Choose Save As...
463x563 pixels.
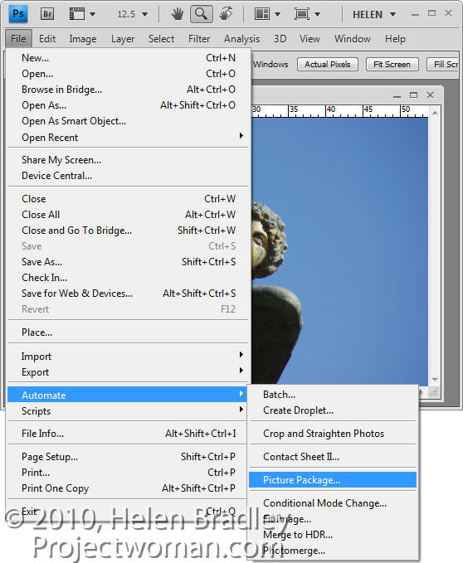[x=129, y=262]
